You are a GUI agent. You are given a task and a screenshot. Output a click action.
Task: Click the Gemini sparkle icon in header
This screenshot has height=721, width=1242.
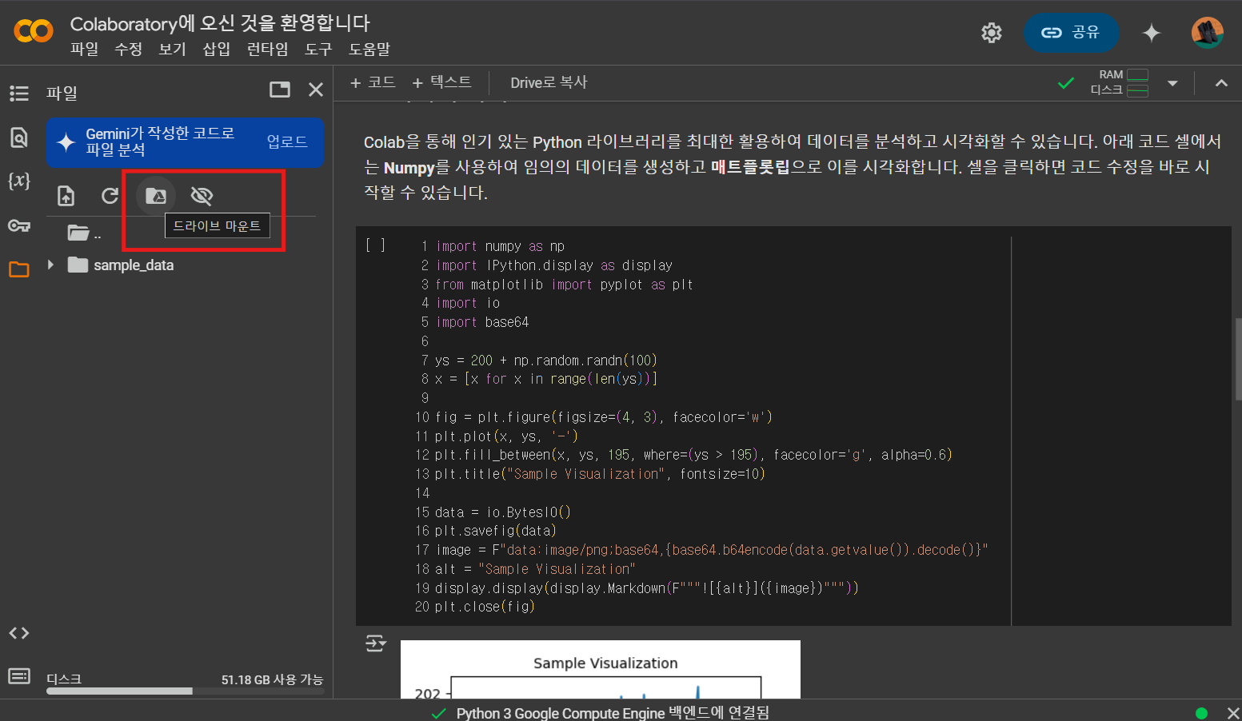click(1152, 33)
